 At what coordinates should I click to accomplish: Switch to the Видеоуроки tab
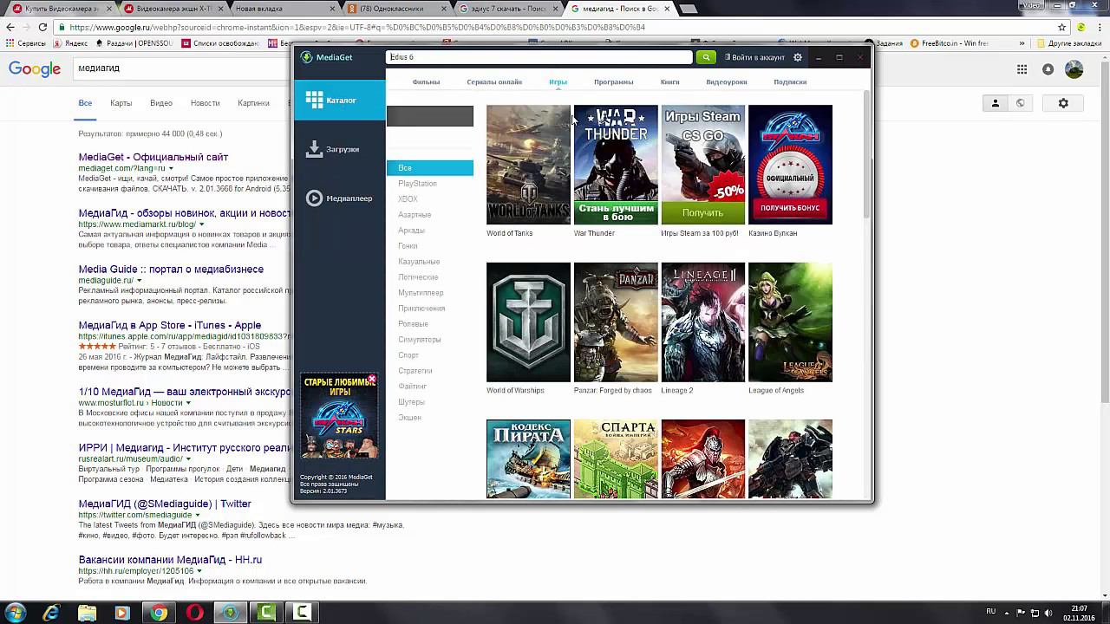tap(727, 82)
